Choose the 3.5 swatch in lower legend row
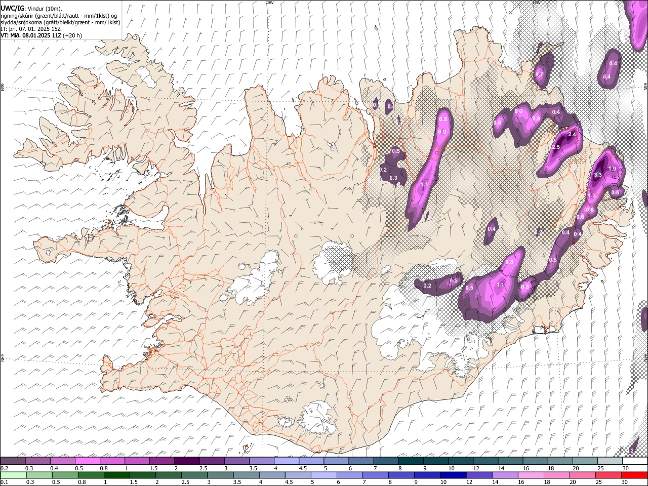648x486 pixels. 246,475
